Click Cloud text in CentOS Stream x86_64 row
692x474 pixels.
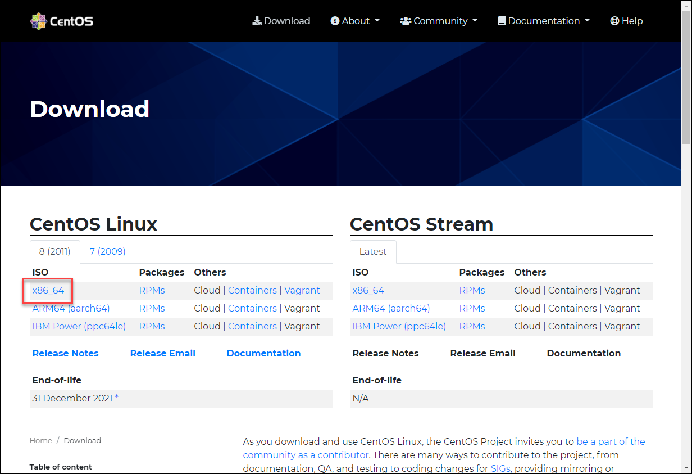[x=527, y=290]
